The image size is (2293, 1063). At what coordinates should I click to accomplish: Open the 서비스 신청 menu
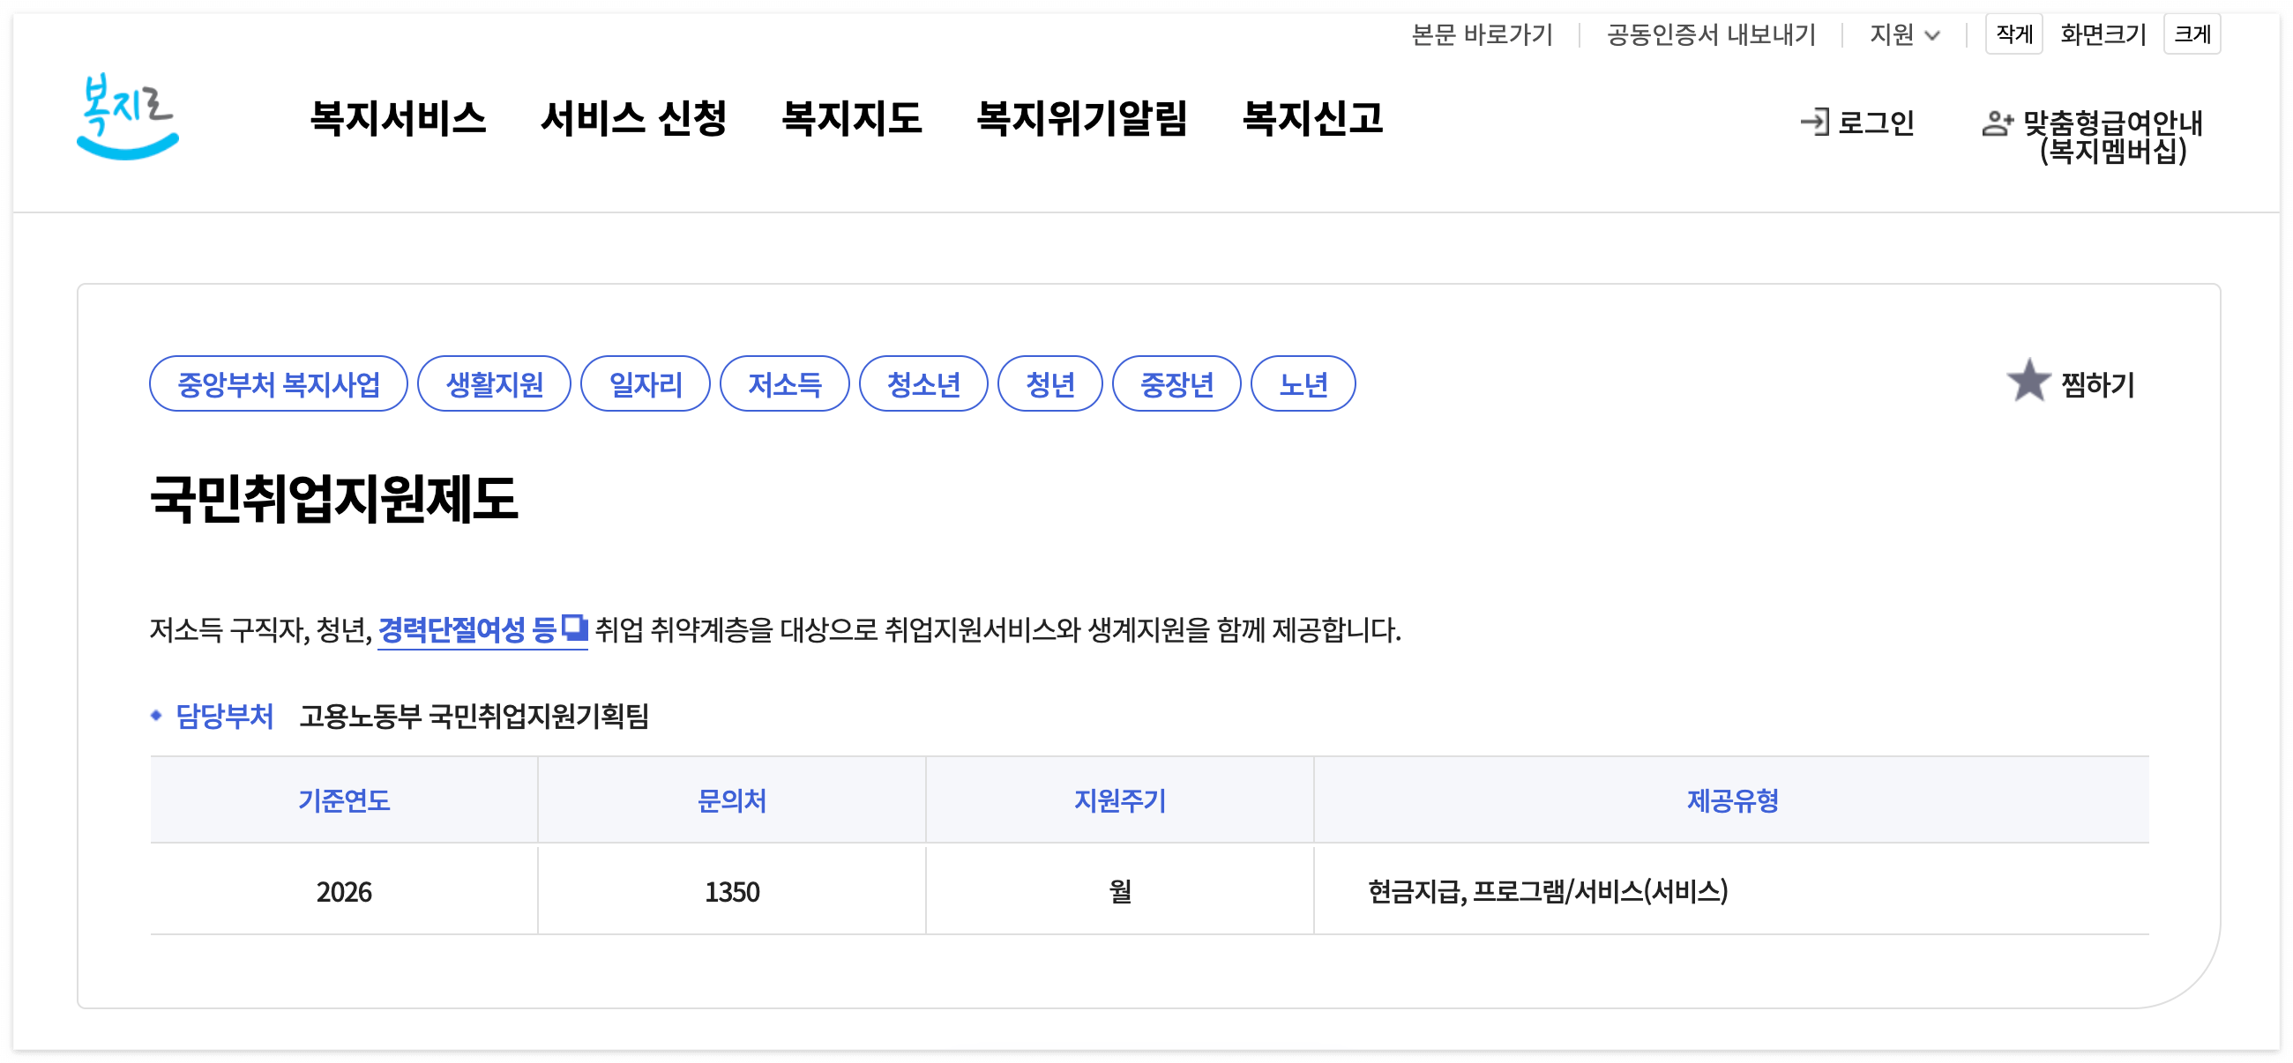click(x=633, y=118)
